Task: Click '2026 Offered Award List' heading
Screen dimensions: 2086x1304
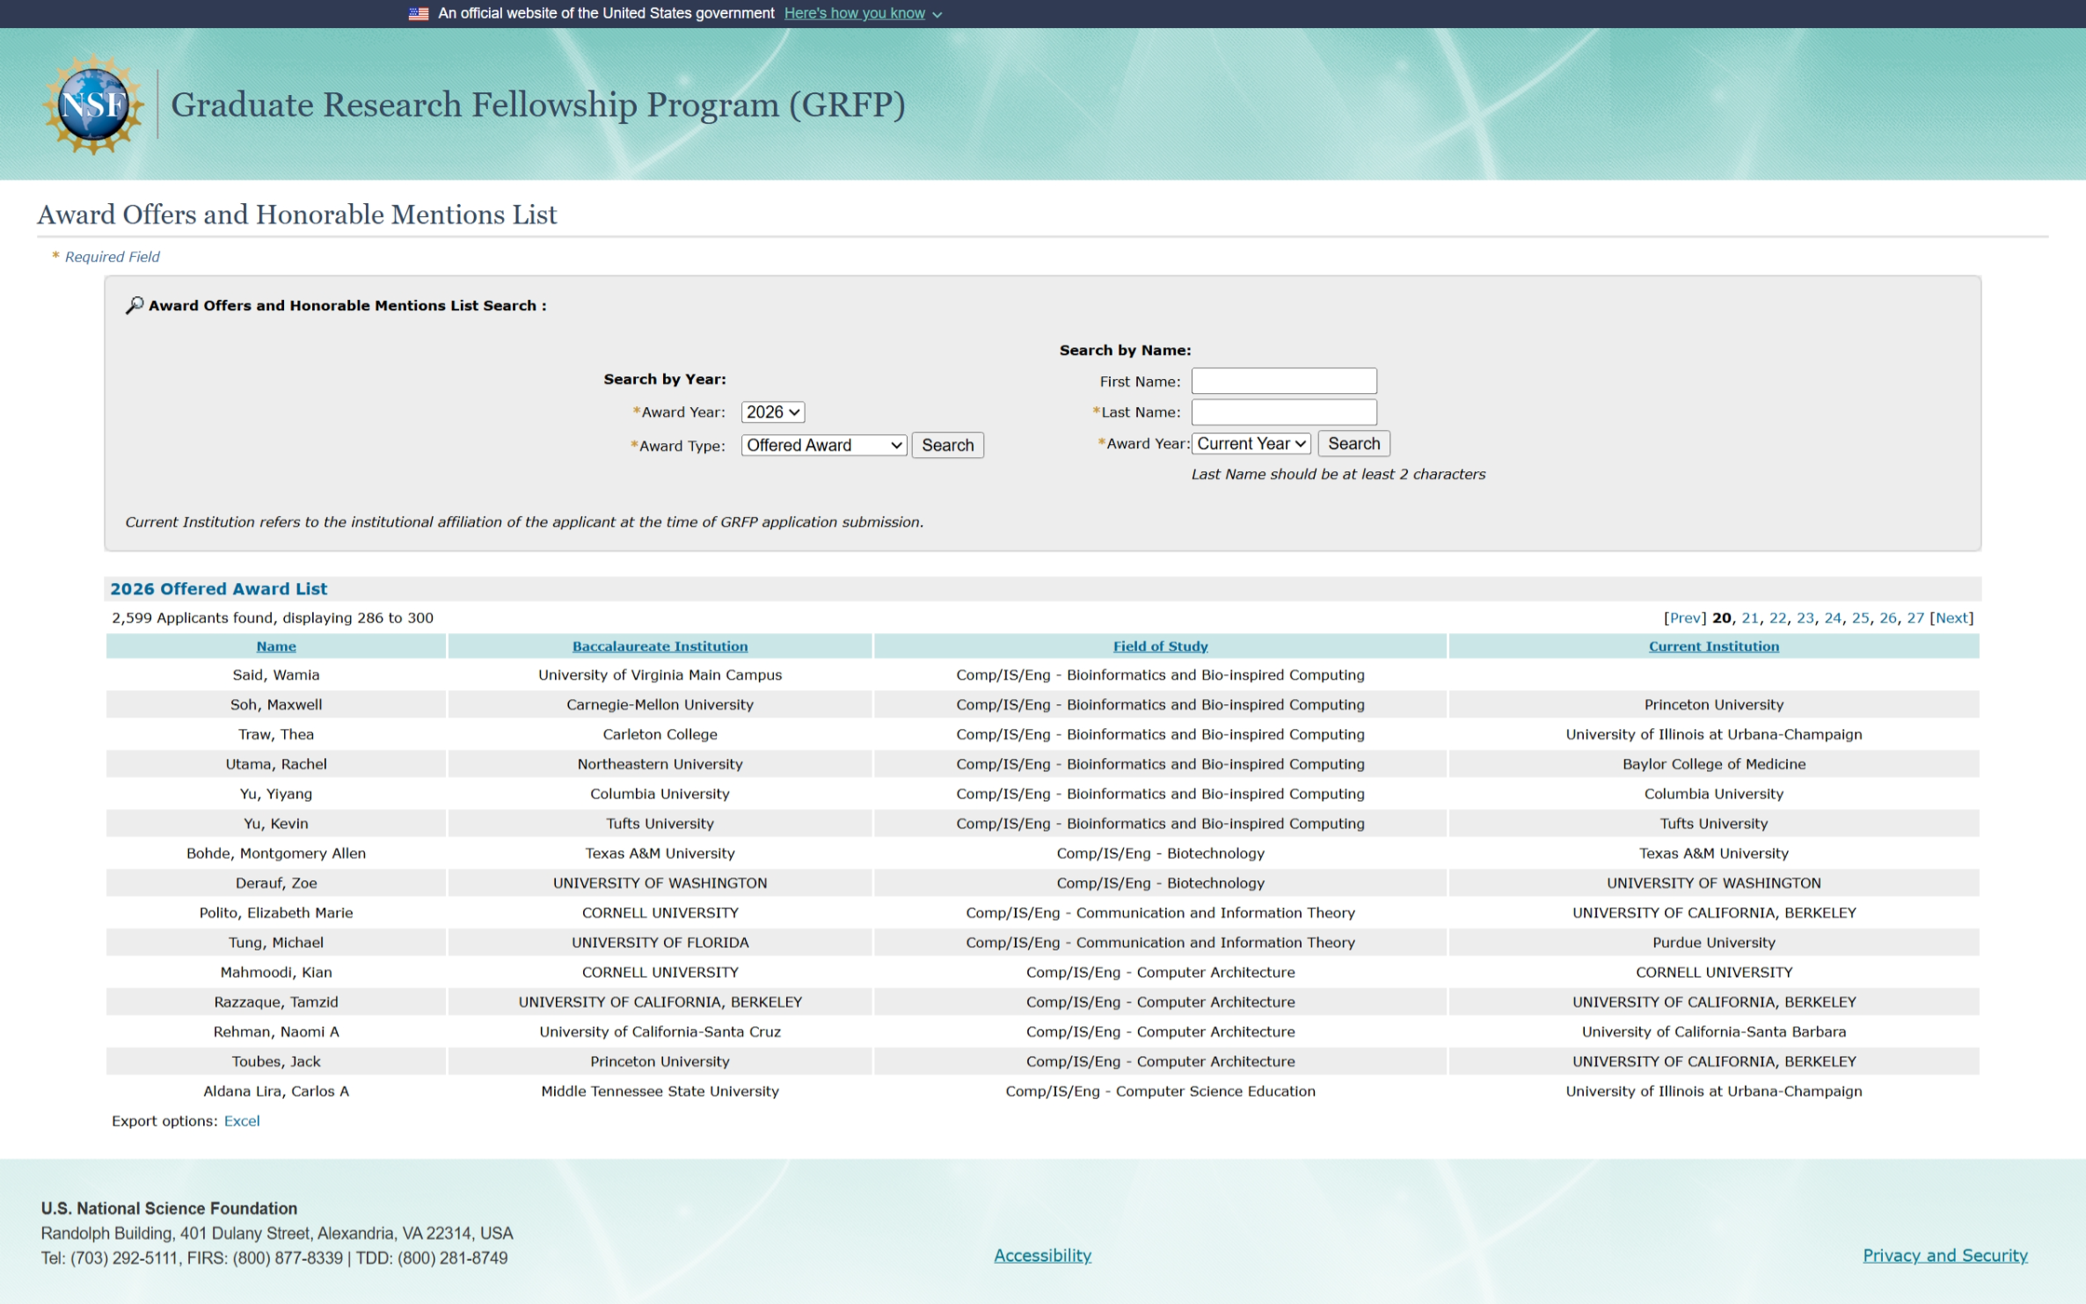Action: (x=218, y=589)
